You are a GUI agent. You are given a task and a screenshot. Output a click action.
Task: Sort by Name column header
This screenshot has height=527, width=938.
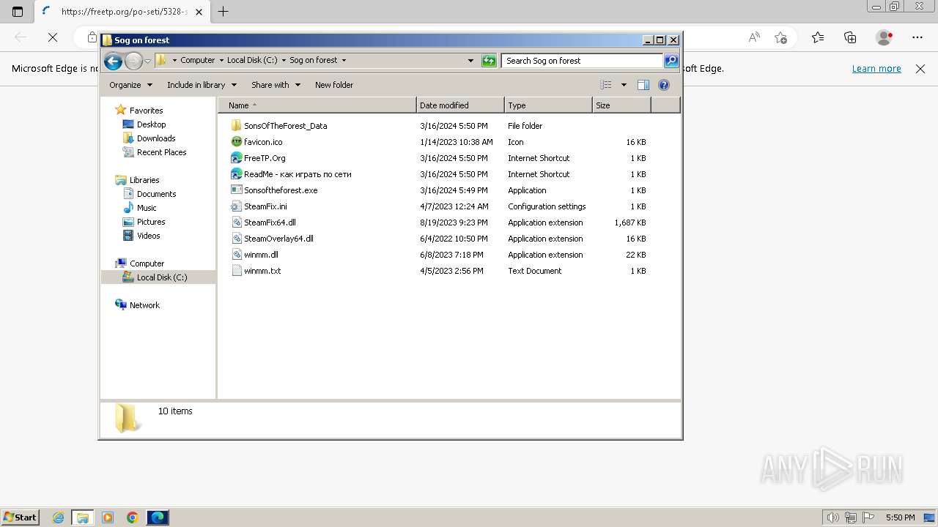pyautogui.click(x=317, y=105)
